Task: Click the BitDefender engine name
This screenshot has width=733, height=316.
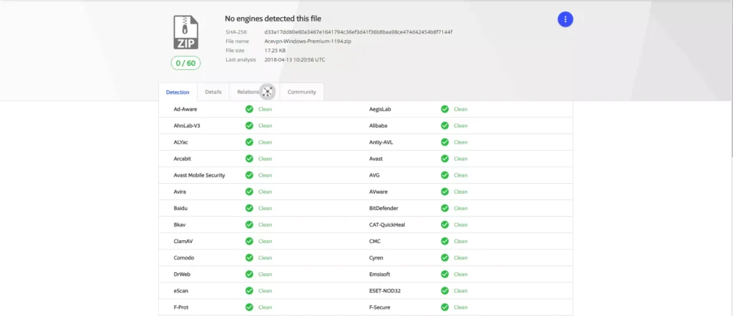Action: (384, 208)
